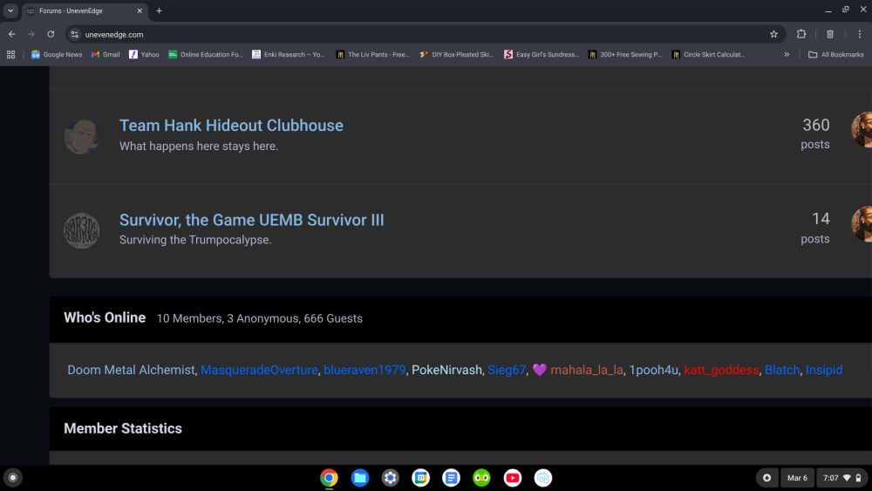Open the tab search dropdown arrow

[11, 10]
